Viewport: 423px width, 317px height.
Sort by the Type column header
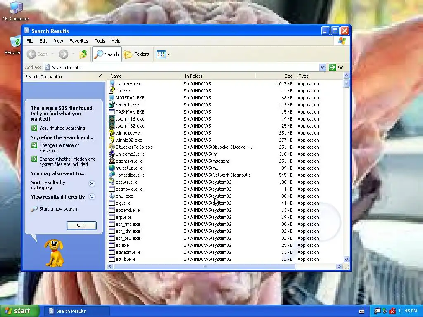(x=318, y=76)
